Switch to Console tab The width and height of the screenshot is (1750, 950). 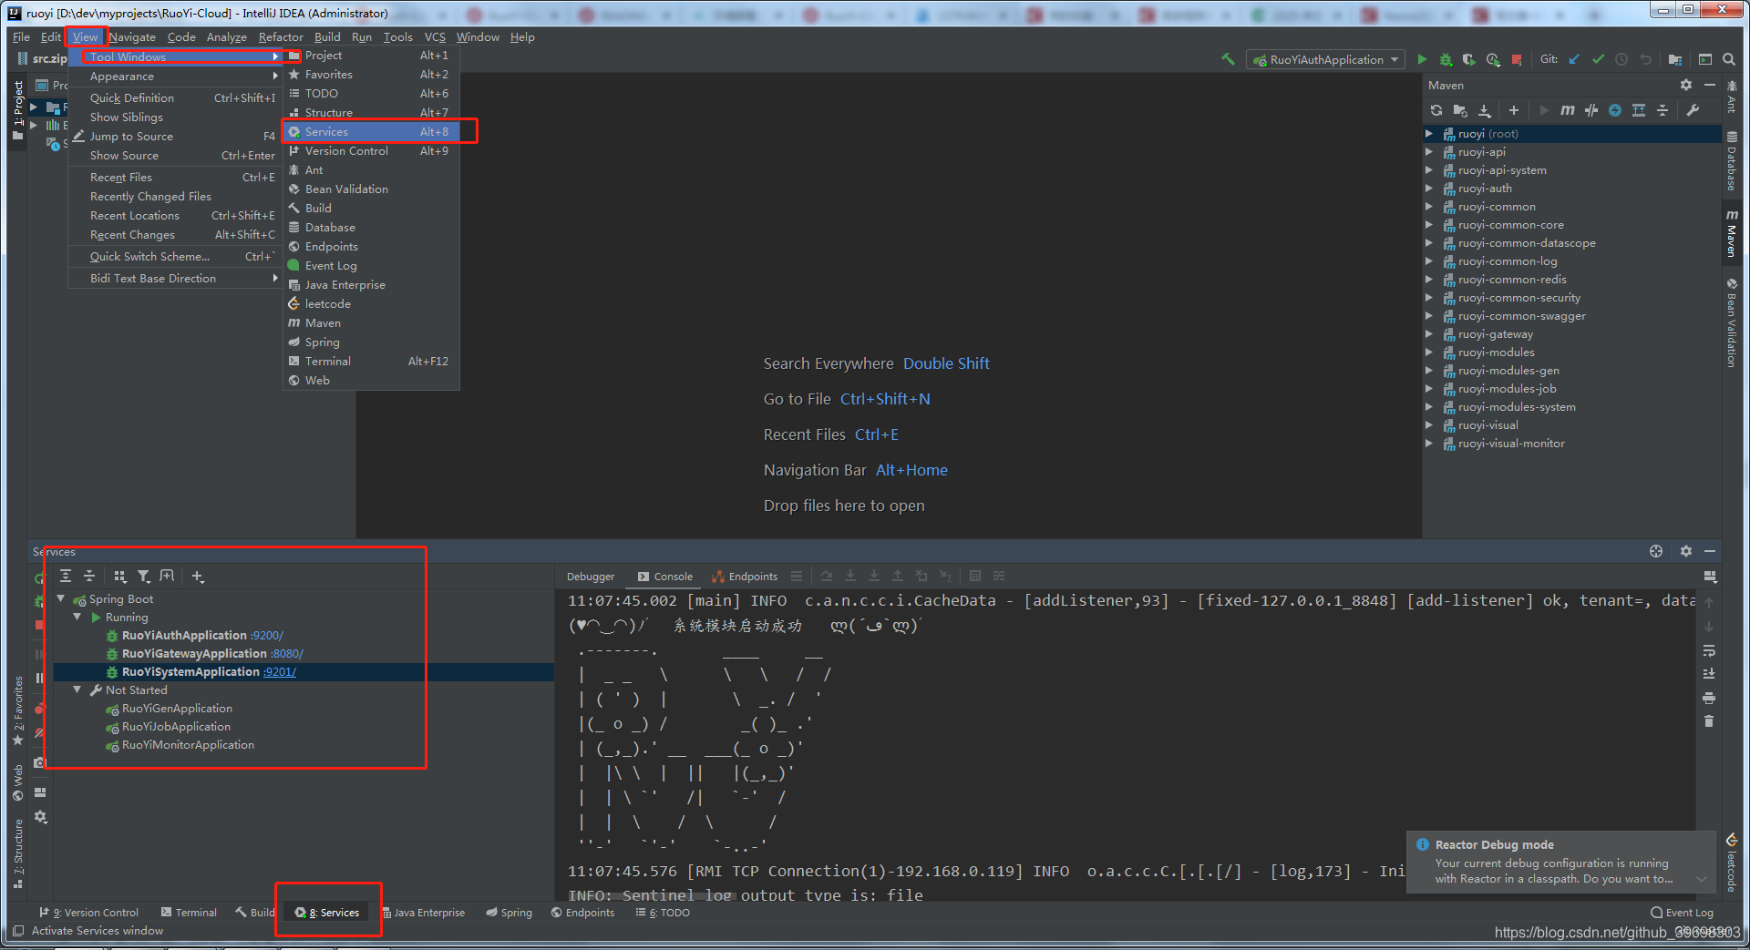665,576
